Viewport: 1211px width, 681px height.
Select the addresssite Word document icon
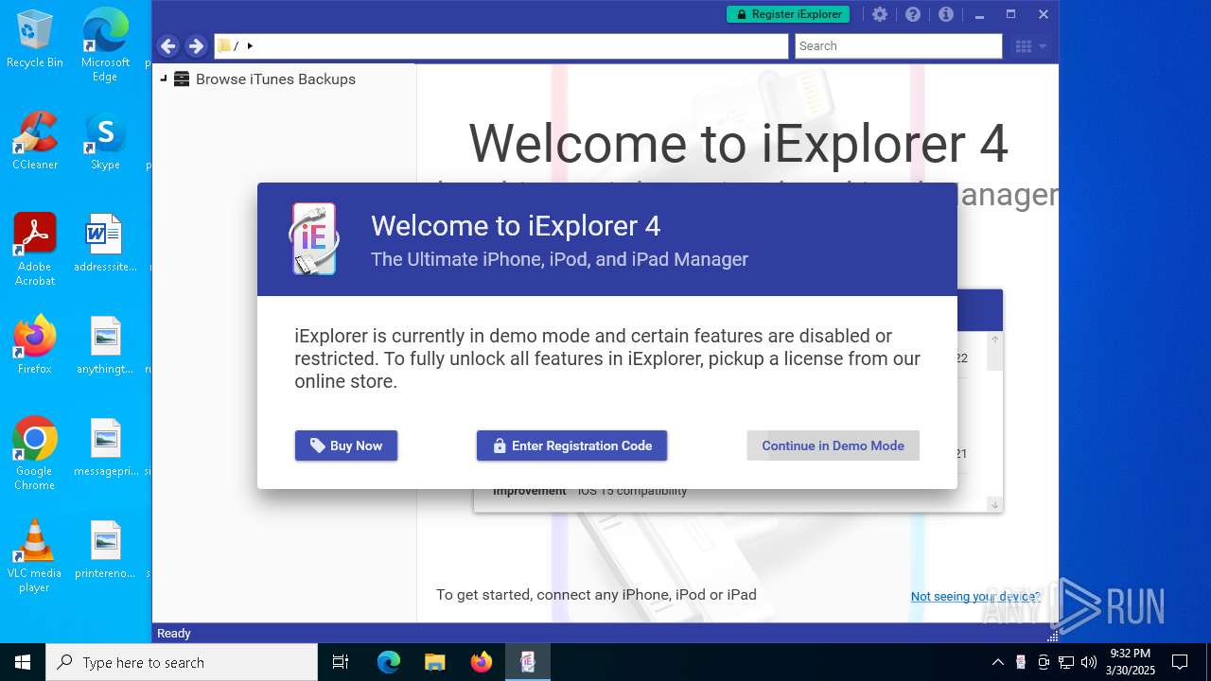(105, 243)
